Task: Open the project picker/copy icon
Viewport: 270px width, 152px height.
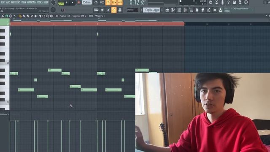Action: (x=197, y=10)
